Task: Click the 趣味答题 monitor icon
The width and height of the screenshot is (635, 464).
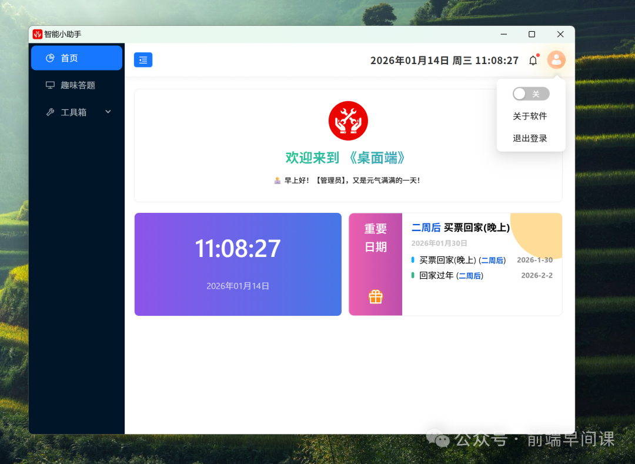Action: (x=50, y=85)
